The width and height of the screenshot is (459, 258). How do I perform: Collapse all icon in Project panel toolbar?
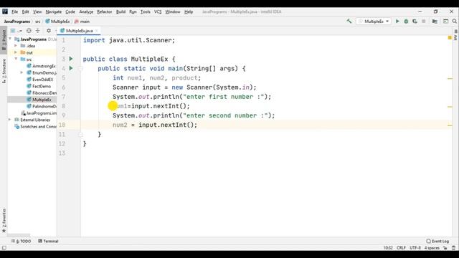(37, 30)
